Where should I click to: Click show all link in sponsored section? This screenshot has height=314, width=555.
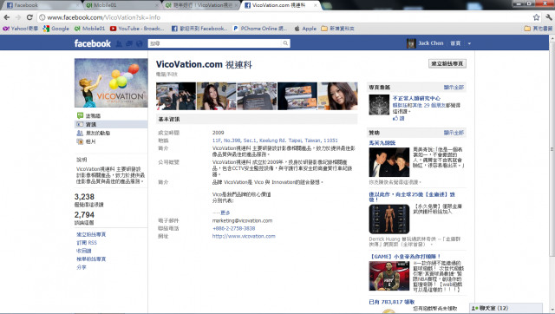(454, 133)
